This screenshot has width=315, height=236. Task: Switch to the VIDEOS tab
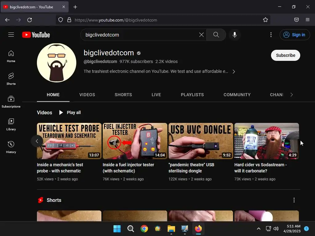tap(87, 95)
